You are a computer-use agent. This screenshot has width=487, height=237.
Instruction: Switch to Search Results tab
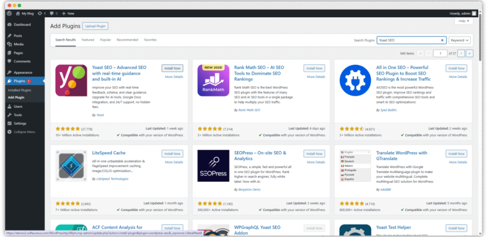66,40
